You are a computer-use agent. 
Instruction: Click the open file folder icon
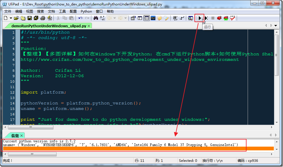(x=16, y=18)
